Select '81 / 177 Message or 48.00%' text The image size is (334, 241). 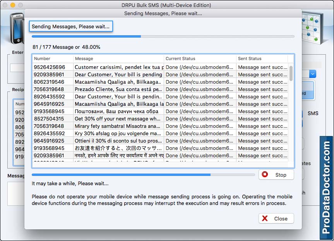click(x=66, y=47)
